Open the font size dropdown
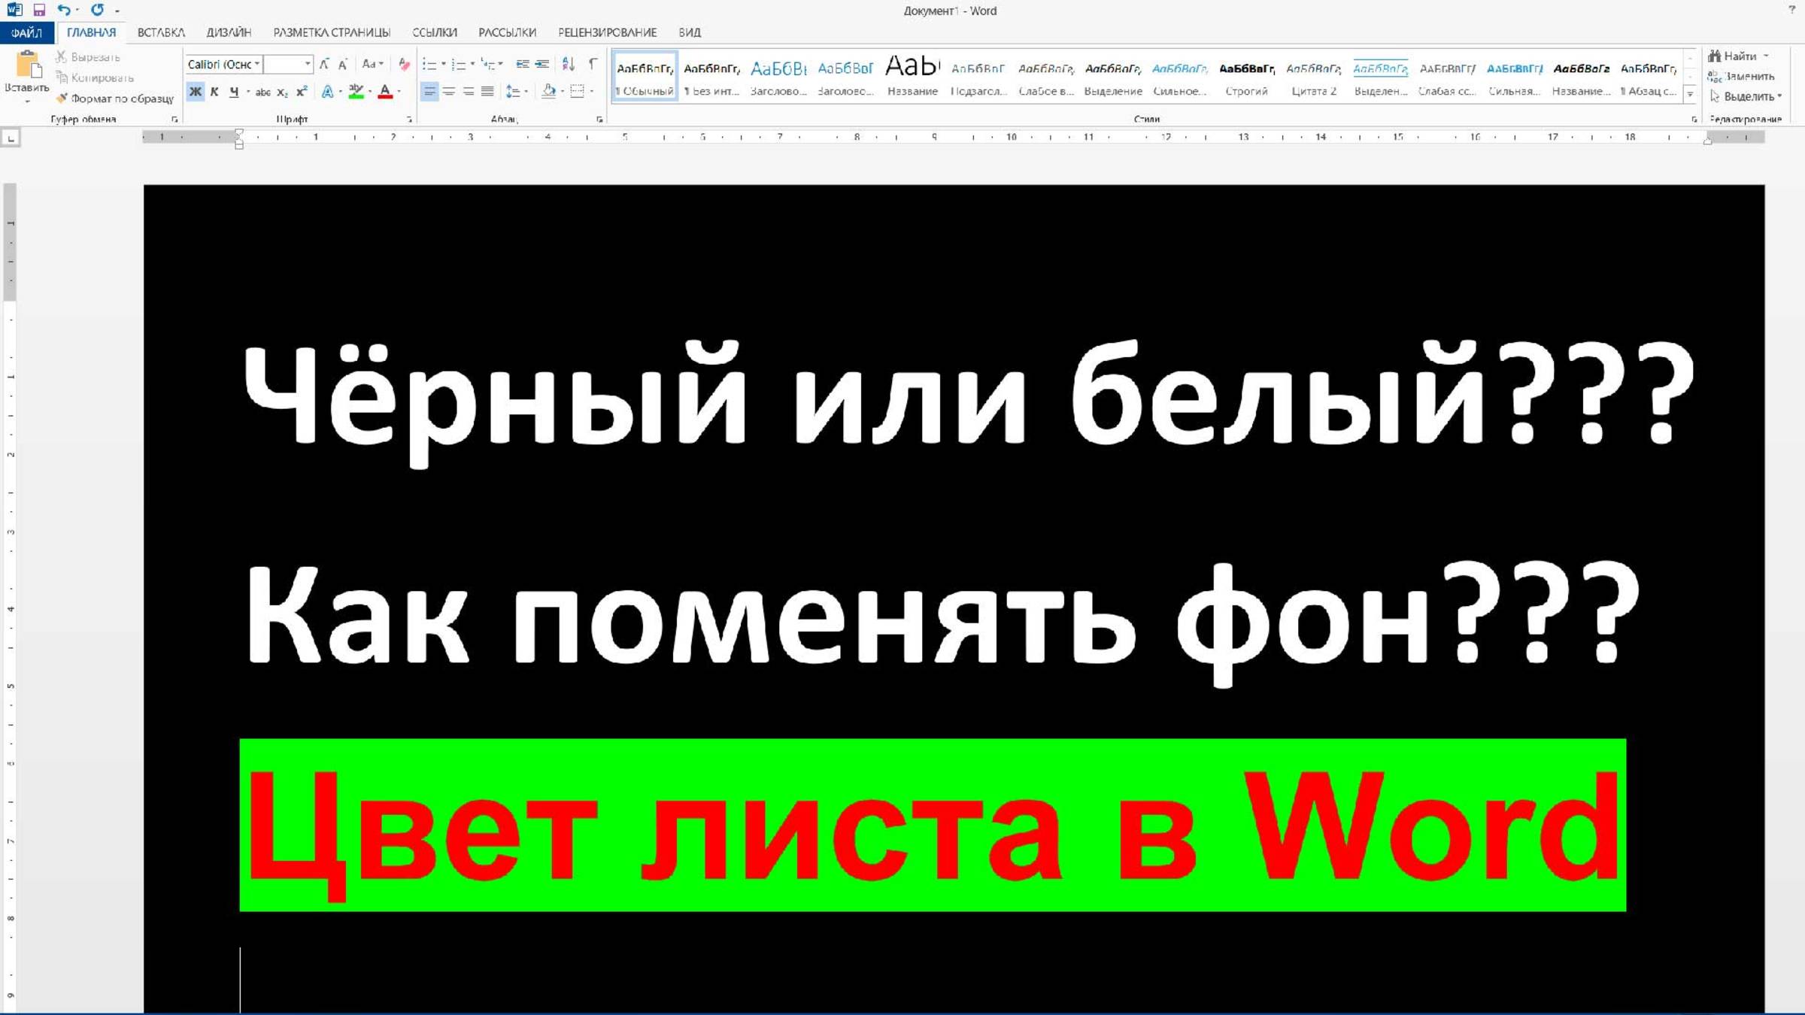 [307, 64]
